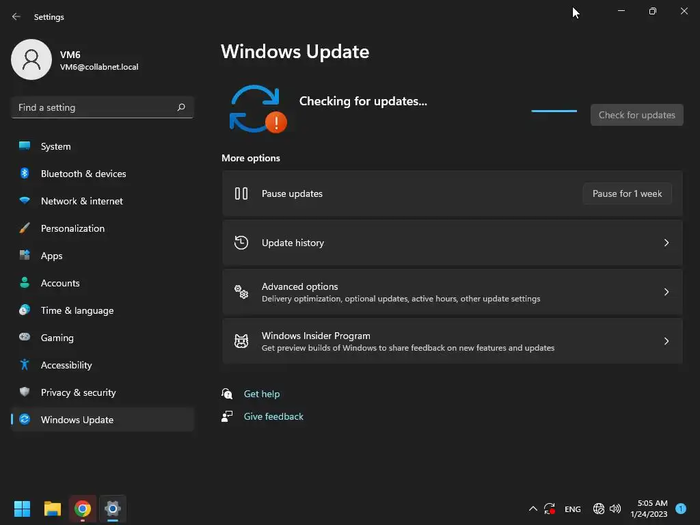Open File Explorer from the taskbar
Screen dimensions: 700x525
click(52, 509)
